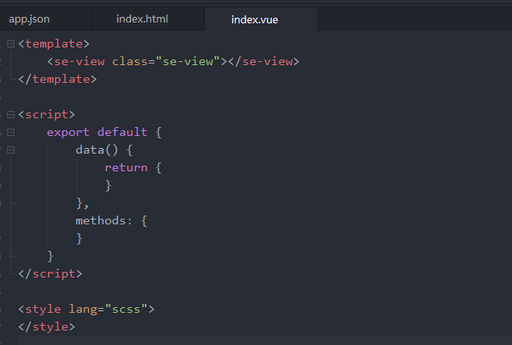Collapse the export default fold marker

pos(10,133)
